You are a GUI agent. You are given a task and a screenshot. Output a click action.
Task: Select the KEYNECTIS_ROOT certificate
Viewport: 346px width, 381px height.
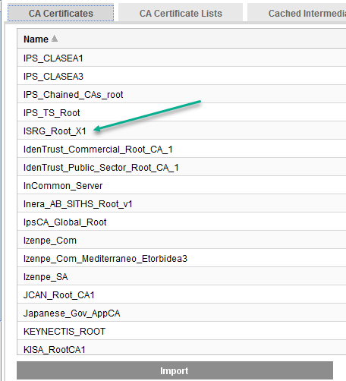(181, 331)
